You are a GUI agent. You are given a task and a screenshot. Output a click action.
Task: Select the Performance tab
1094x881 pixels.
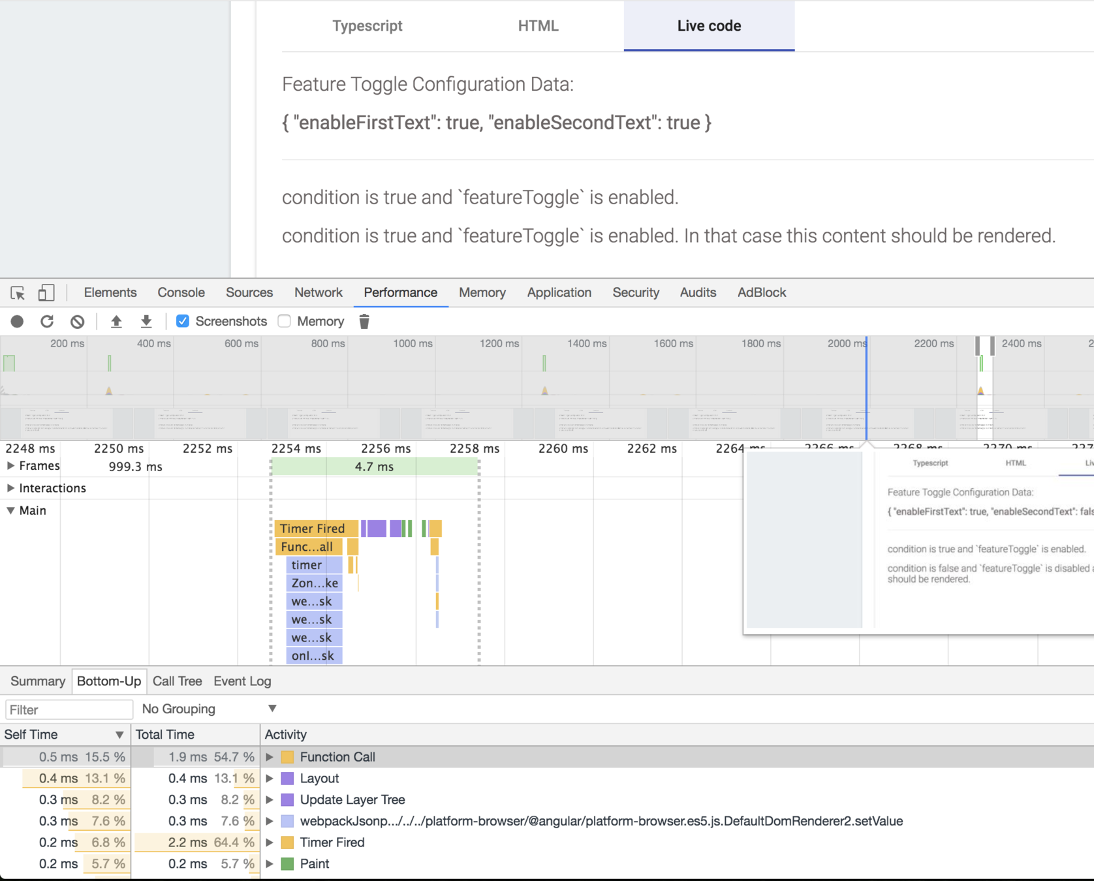pos(401,293)
